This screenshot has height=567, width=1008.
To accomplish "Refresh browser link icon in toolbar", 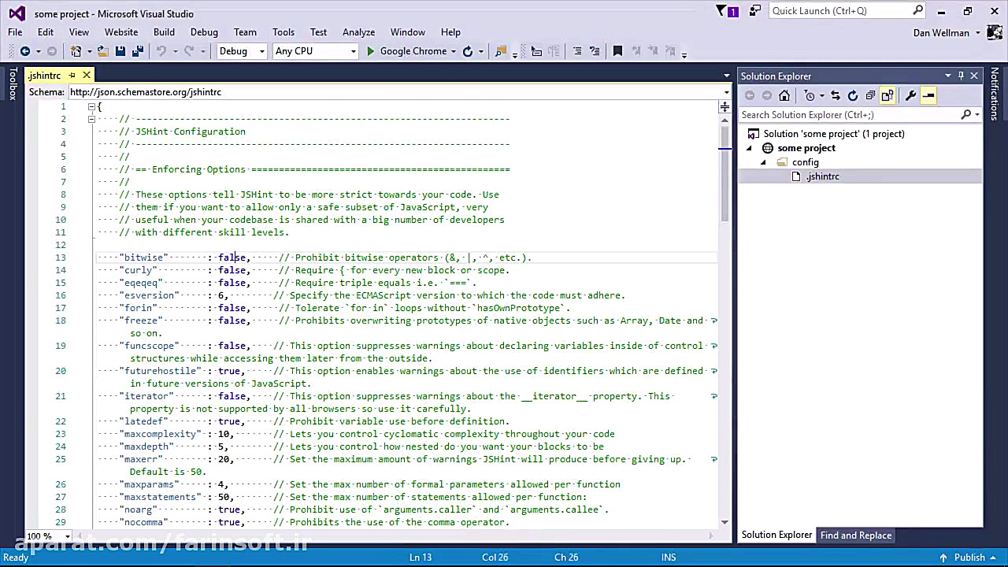I will pyautogui.click(x=468, y=51).
